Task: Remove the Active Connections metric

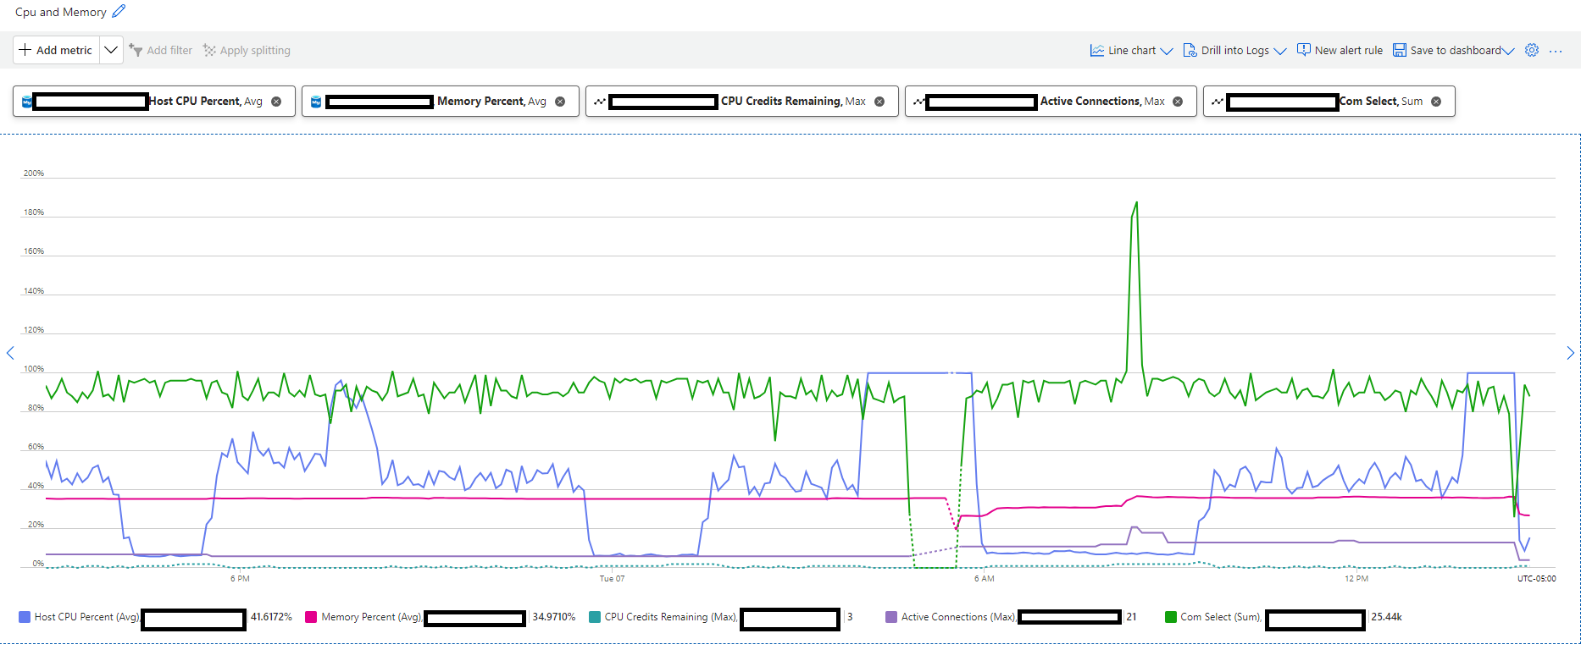Action: [x=1178, y=102]
